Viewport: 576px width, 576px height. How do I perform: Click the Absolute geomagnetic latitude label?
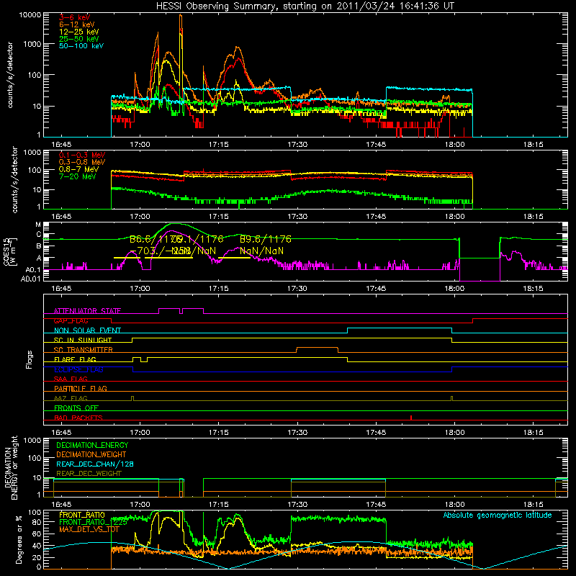498,515
